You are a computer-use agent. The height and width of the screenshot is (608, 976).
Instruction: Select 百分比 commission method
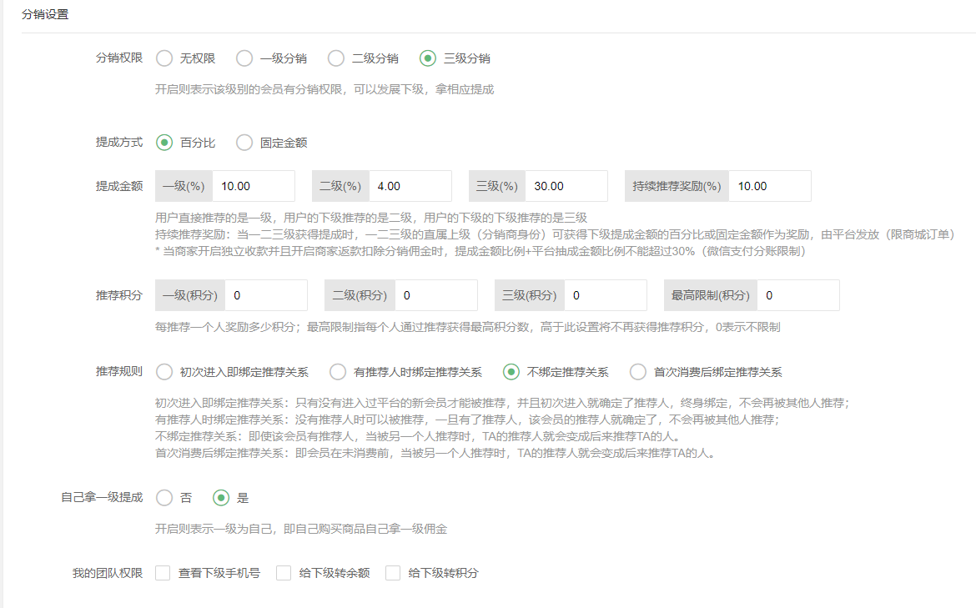(164, 143)
